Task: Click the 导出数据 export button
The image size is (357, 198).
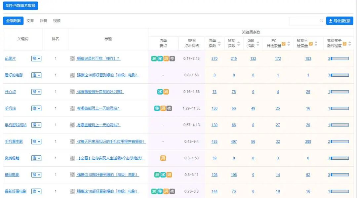Action: coord(340,21)
